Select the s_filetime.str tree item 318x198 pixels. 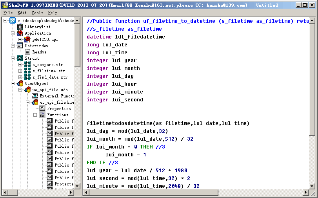tap(49, 71)
